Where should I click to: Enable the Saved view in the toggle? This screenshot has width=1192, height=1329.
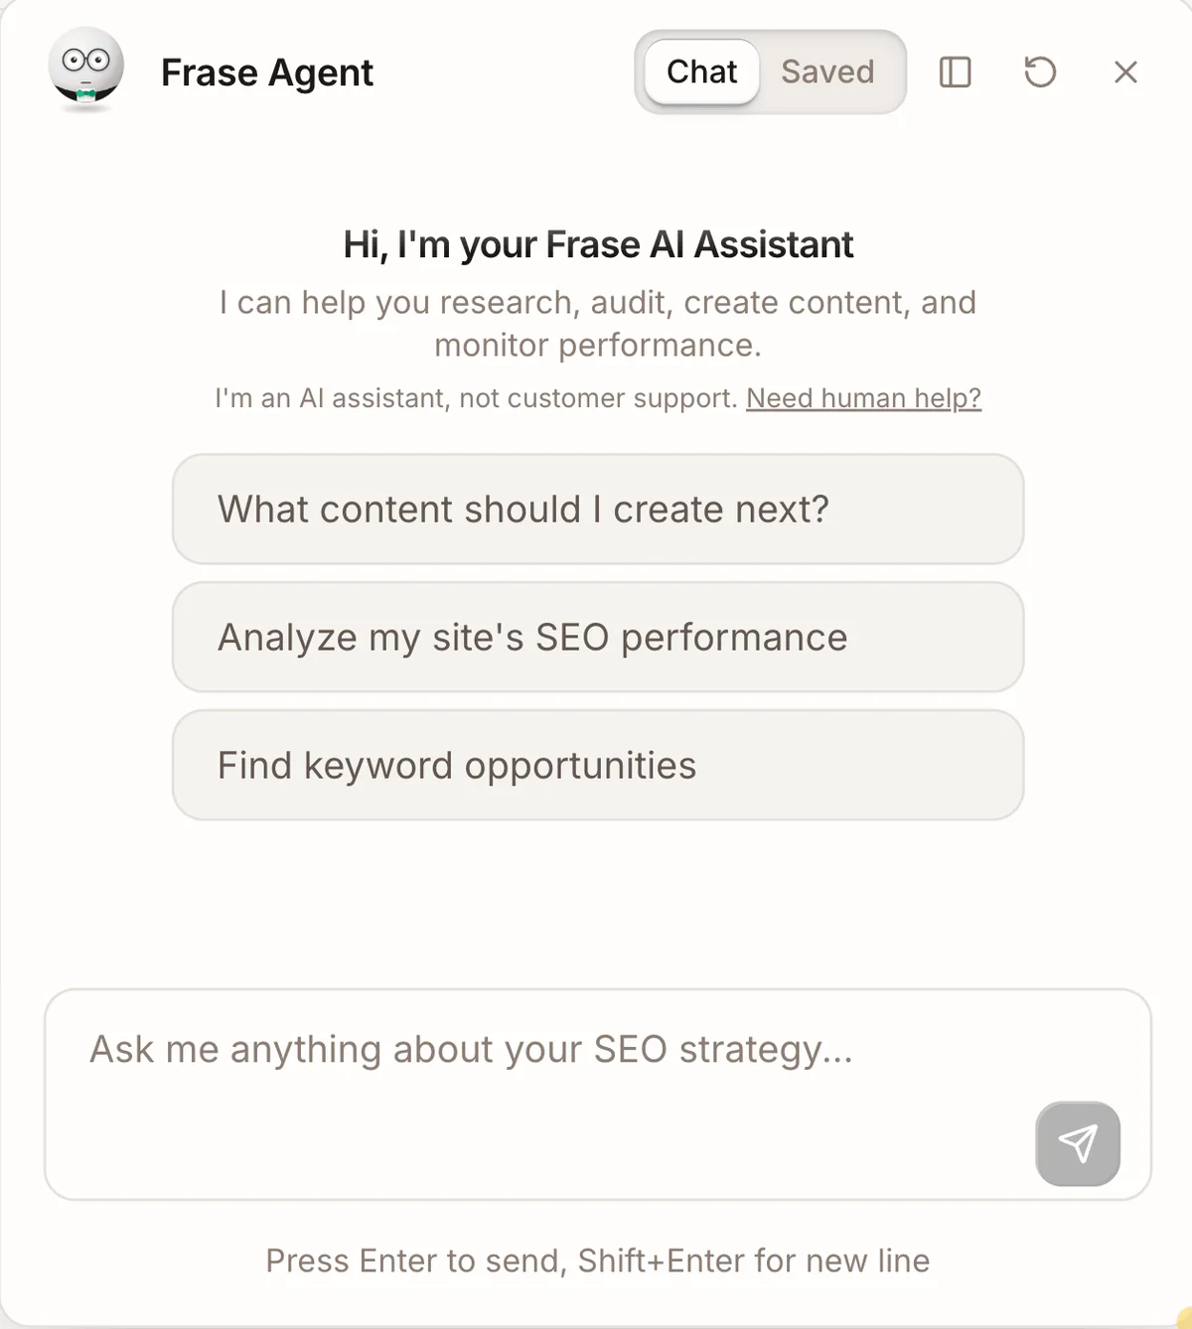click(827, 73)
